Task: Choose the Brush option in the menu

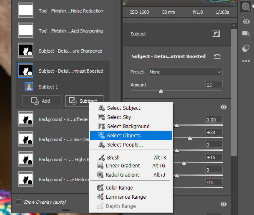Action: tap(113, 158)
